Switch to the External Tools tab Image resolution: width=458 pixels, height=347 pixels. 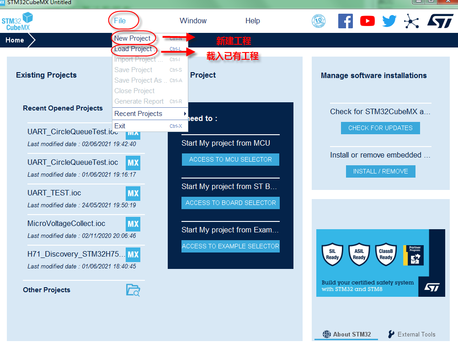411,334
